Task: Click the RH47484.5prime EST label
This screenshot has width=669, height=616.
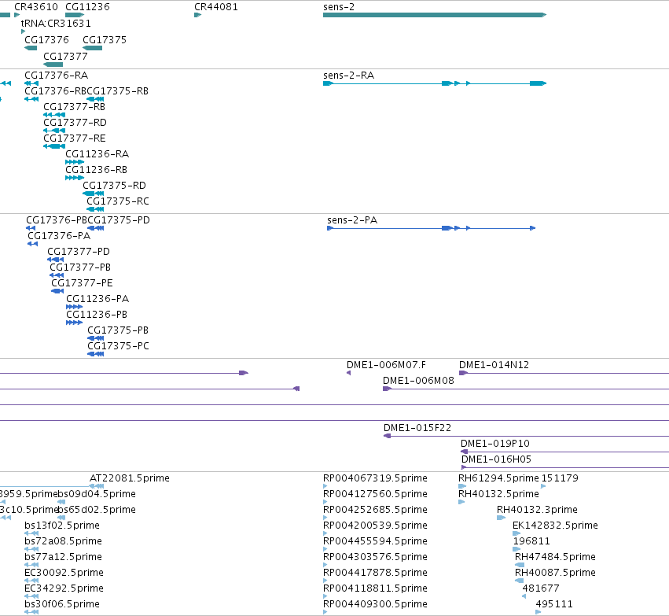Action: (x=555, y=557)
